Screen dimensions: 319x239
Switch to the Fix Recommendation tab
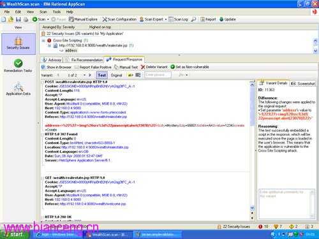(84, 60)
